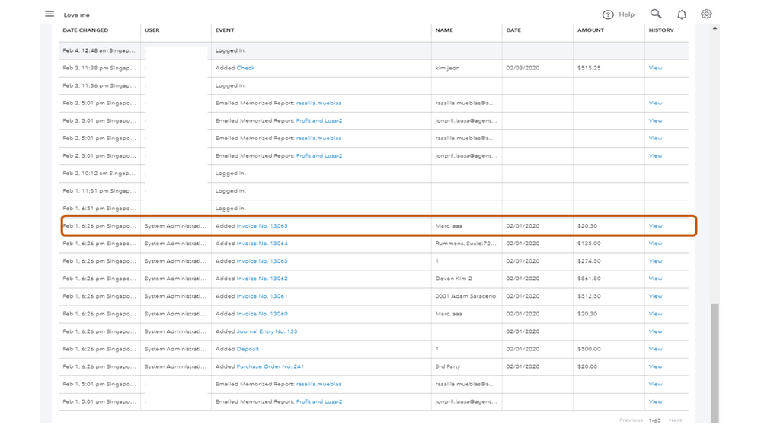Viewport: 761px width, 428px height.
Task: Open Invoice No. 13065 link
Action: point(262,226)
